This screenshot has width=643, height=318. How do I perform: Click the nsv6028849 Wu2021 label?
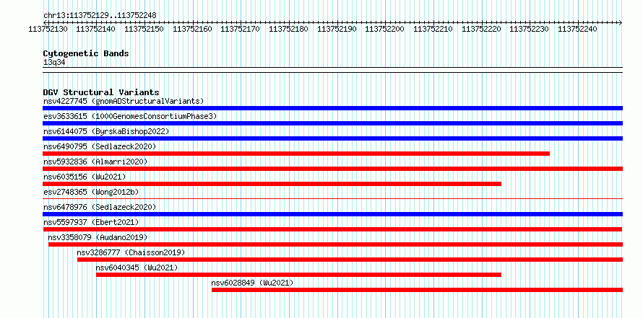[253, 283]
